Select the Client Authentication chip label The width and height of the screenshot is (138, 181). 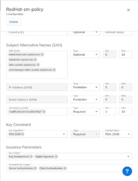[x=51, y=168]
